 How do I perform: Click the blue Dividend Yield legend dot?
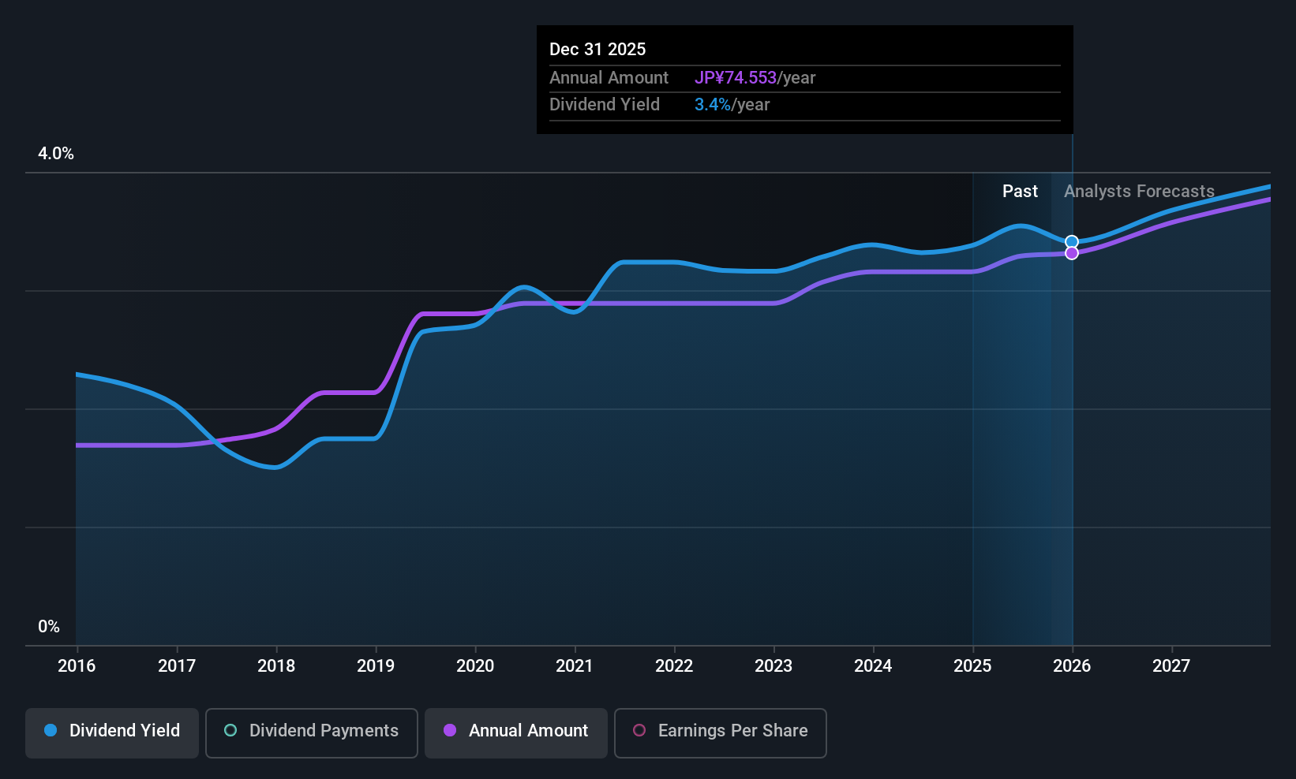(51, 730)
